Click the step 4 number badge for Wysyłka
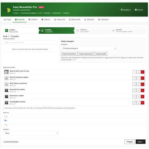Screen dimensions: 149x149 click(113, 31)
